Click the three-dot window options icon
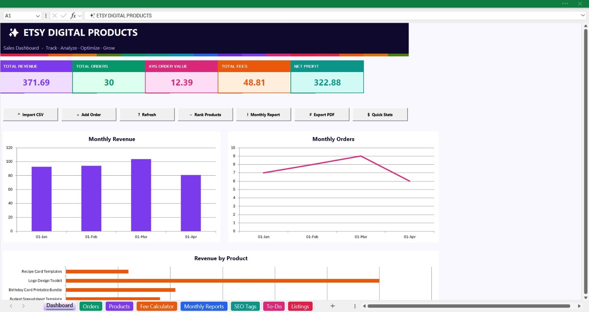This screenshot has width=589, height=312. click(x=565, y=4)
